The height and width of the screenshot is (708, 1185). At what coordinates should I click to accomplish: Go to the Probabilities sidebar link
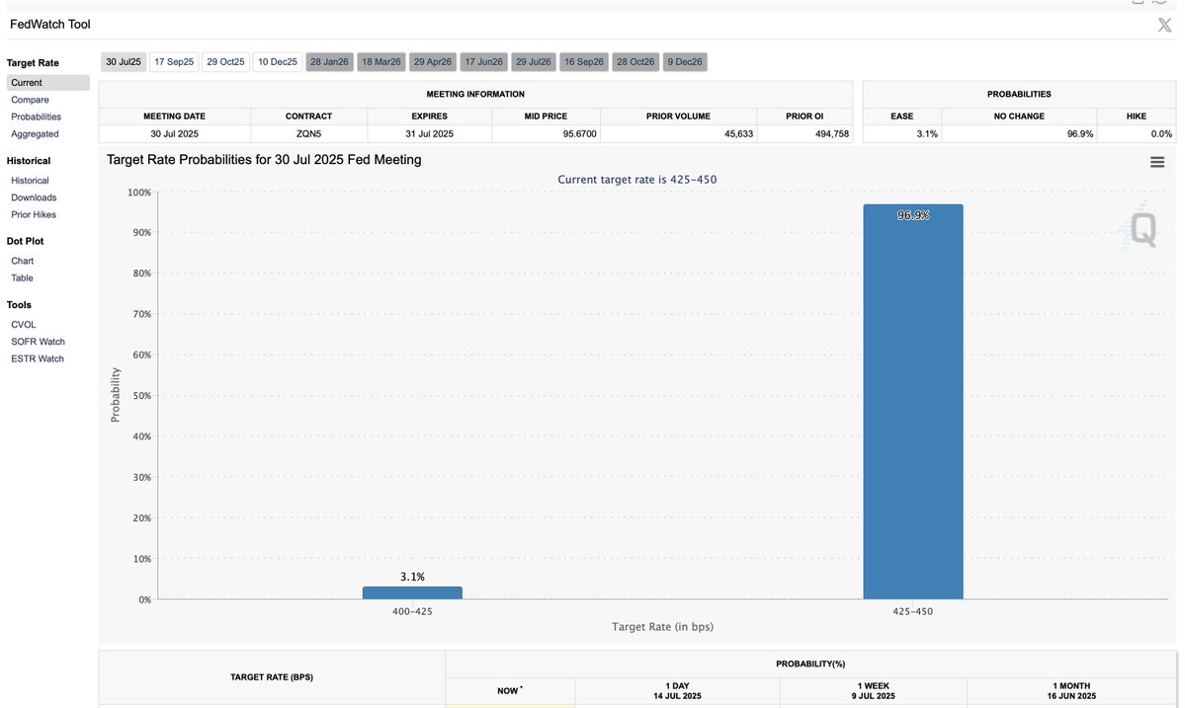(36, 117)
